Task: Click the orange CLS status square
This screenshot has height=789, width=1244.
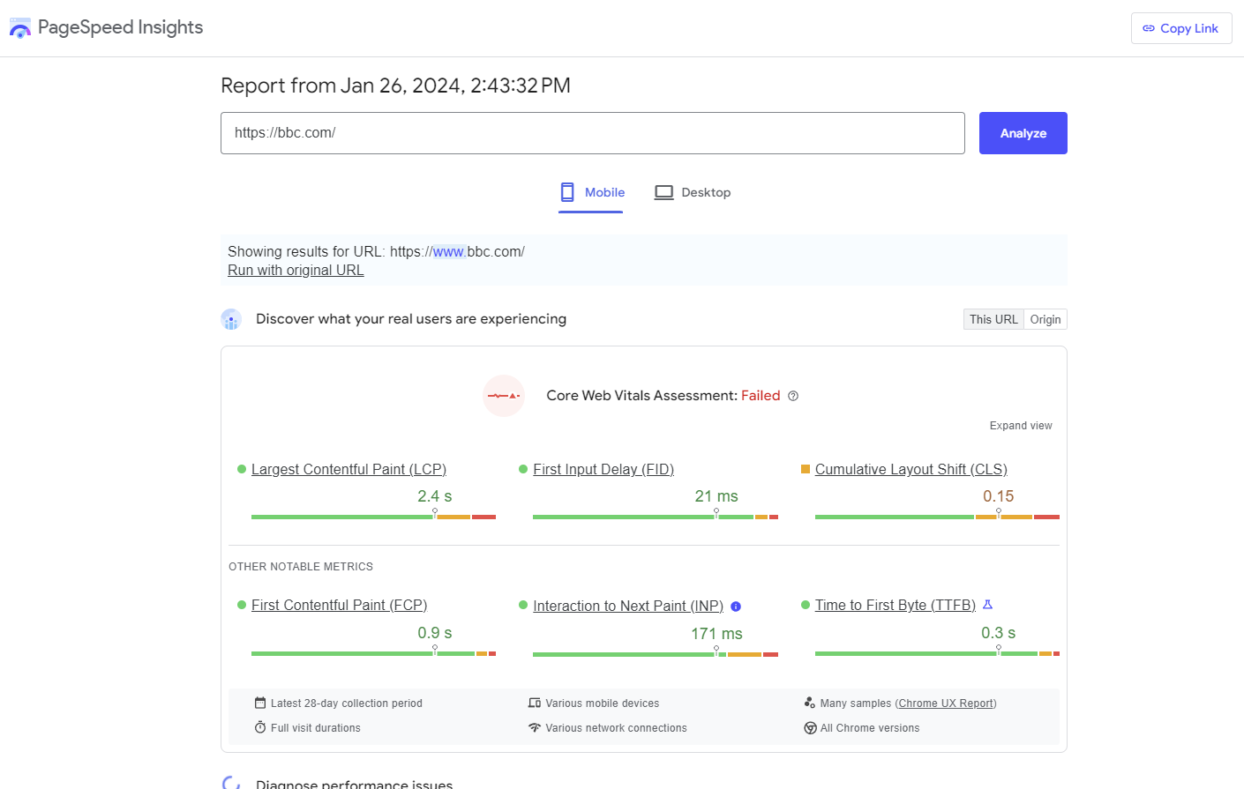Action: pos(806,469)
